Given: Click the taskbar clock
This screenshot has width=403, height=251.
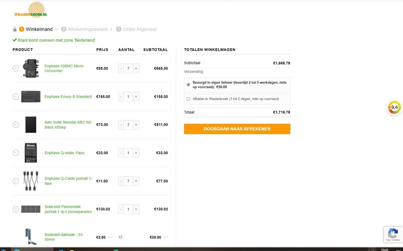Looking at the screenshot, I should (384, 249).
